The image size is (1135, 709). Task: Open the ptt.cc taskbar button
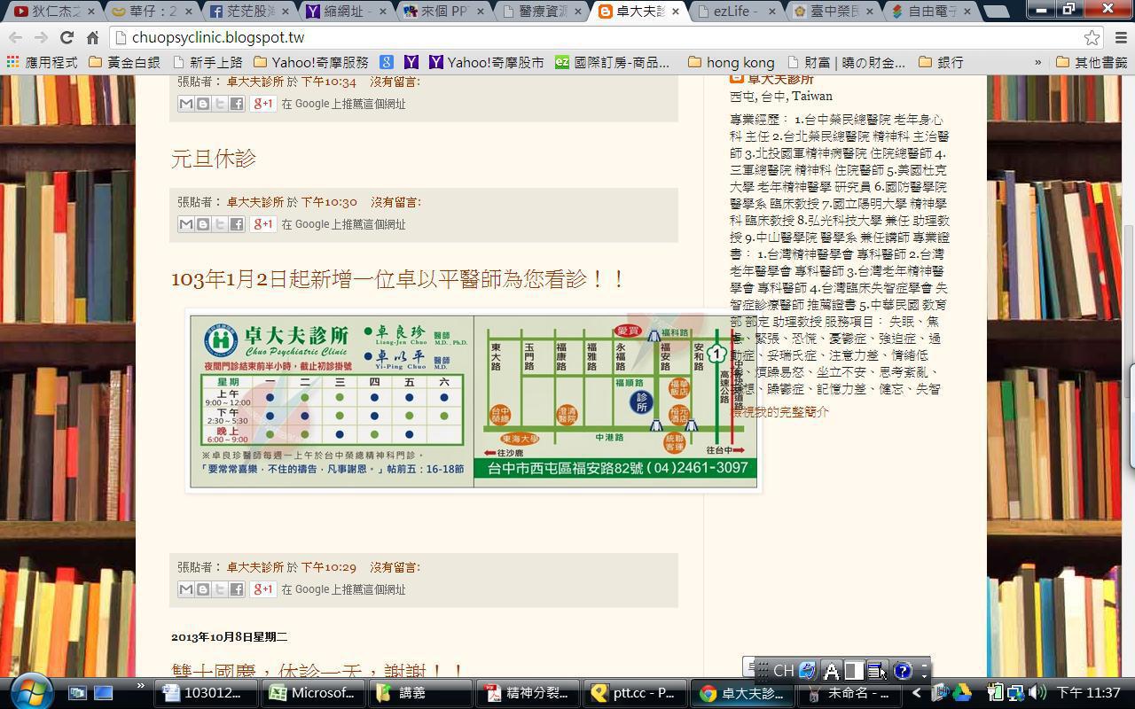(x=634, y=693)
